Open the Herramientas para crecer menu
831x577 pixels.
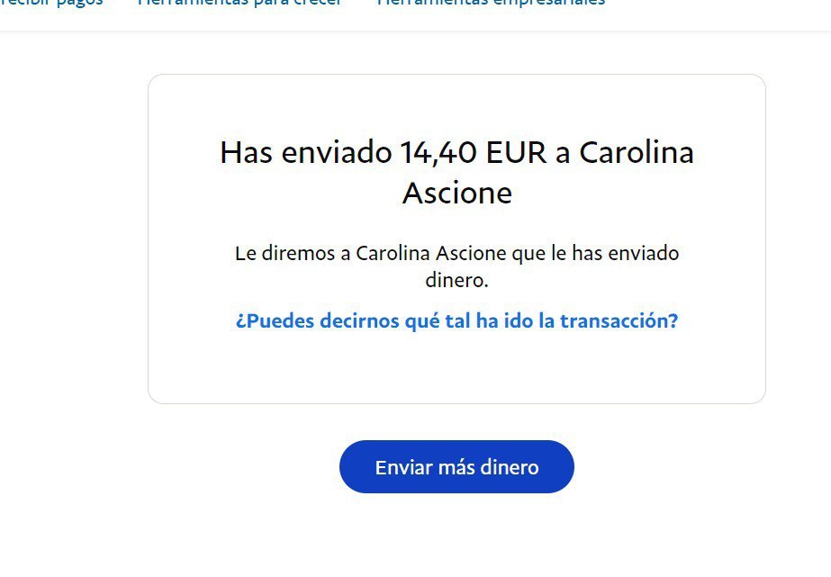pyautogui.click(x=239, y=3)
